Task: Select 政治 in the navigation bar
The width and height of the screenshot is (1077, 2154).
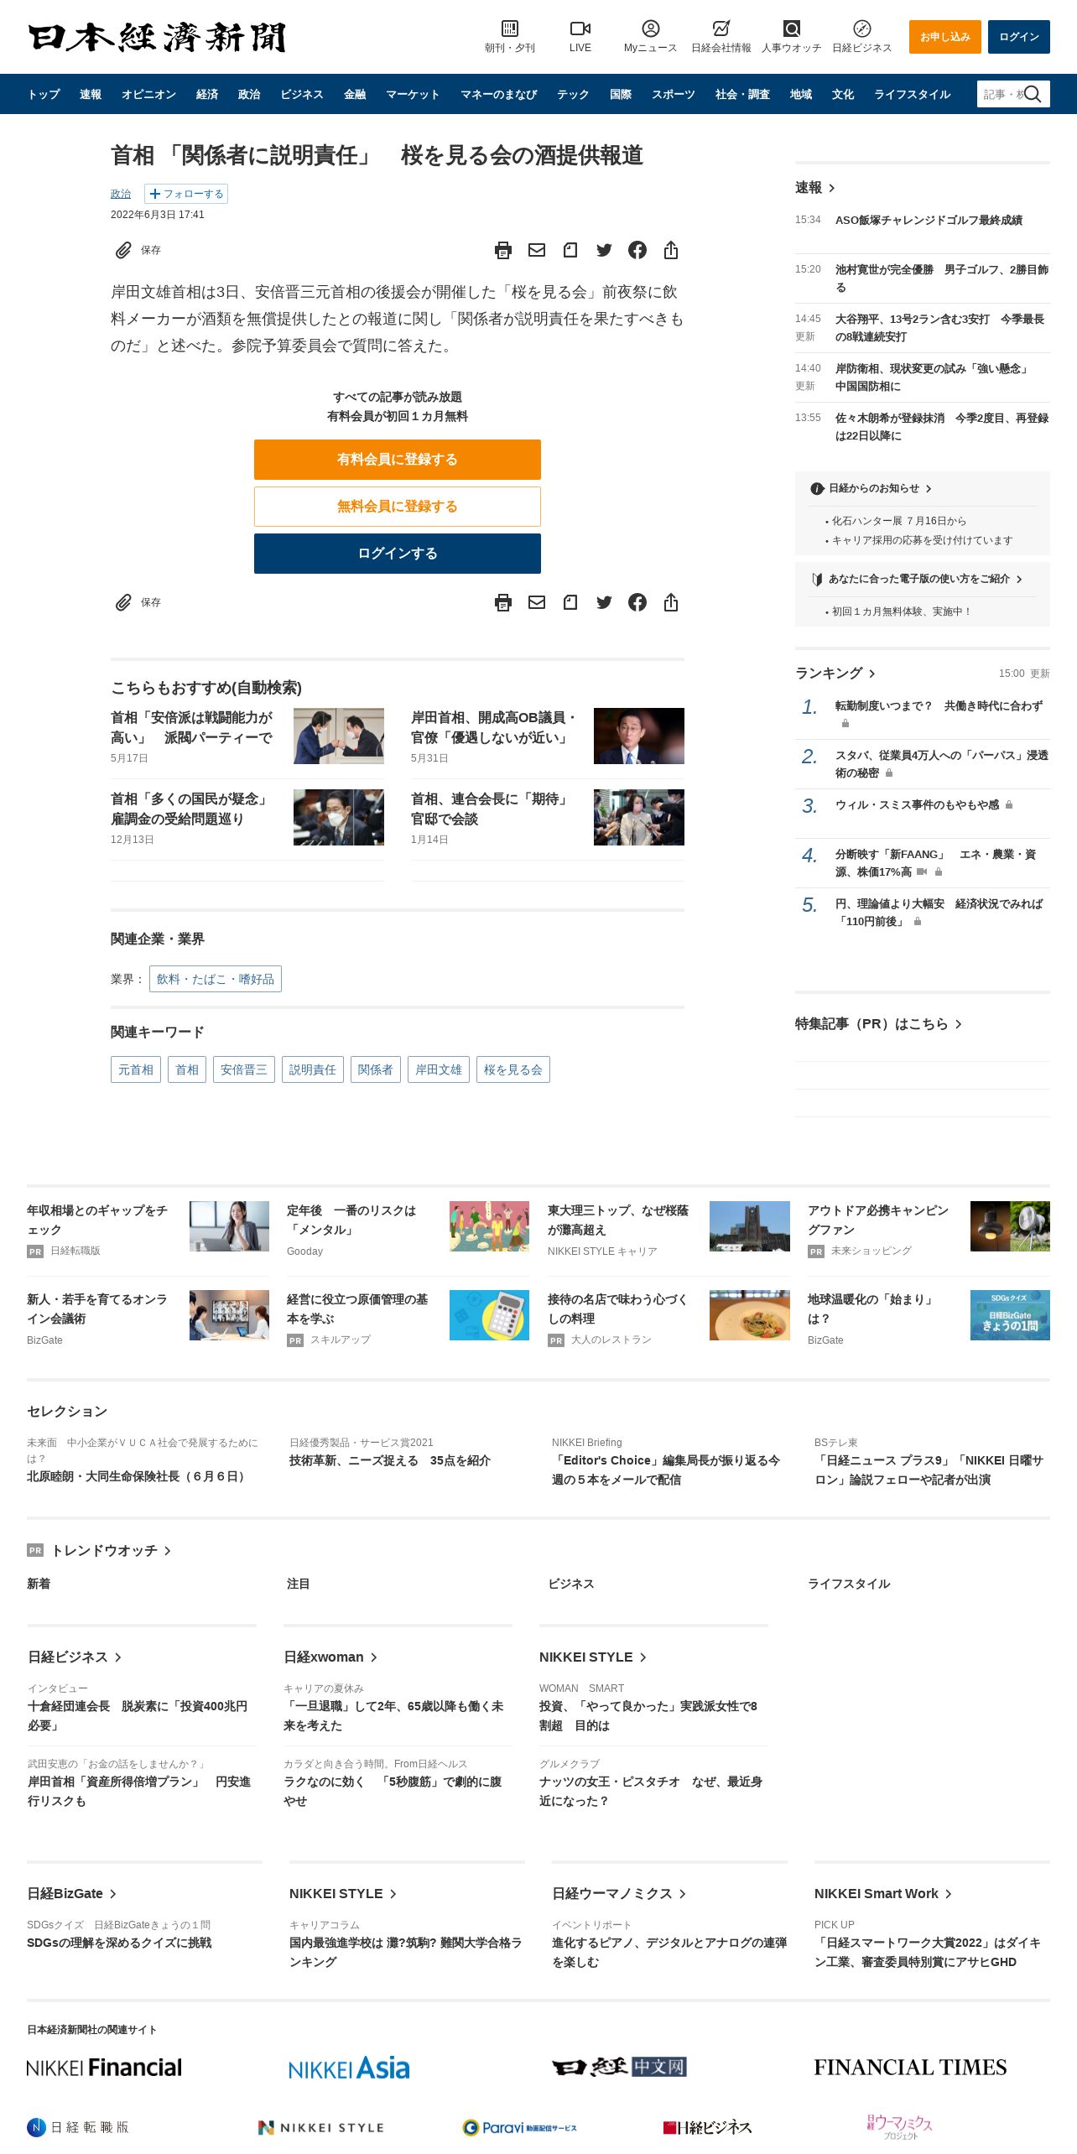Action: pos(249,94)
